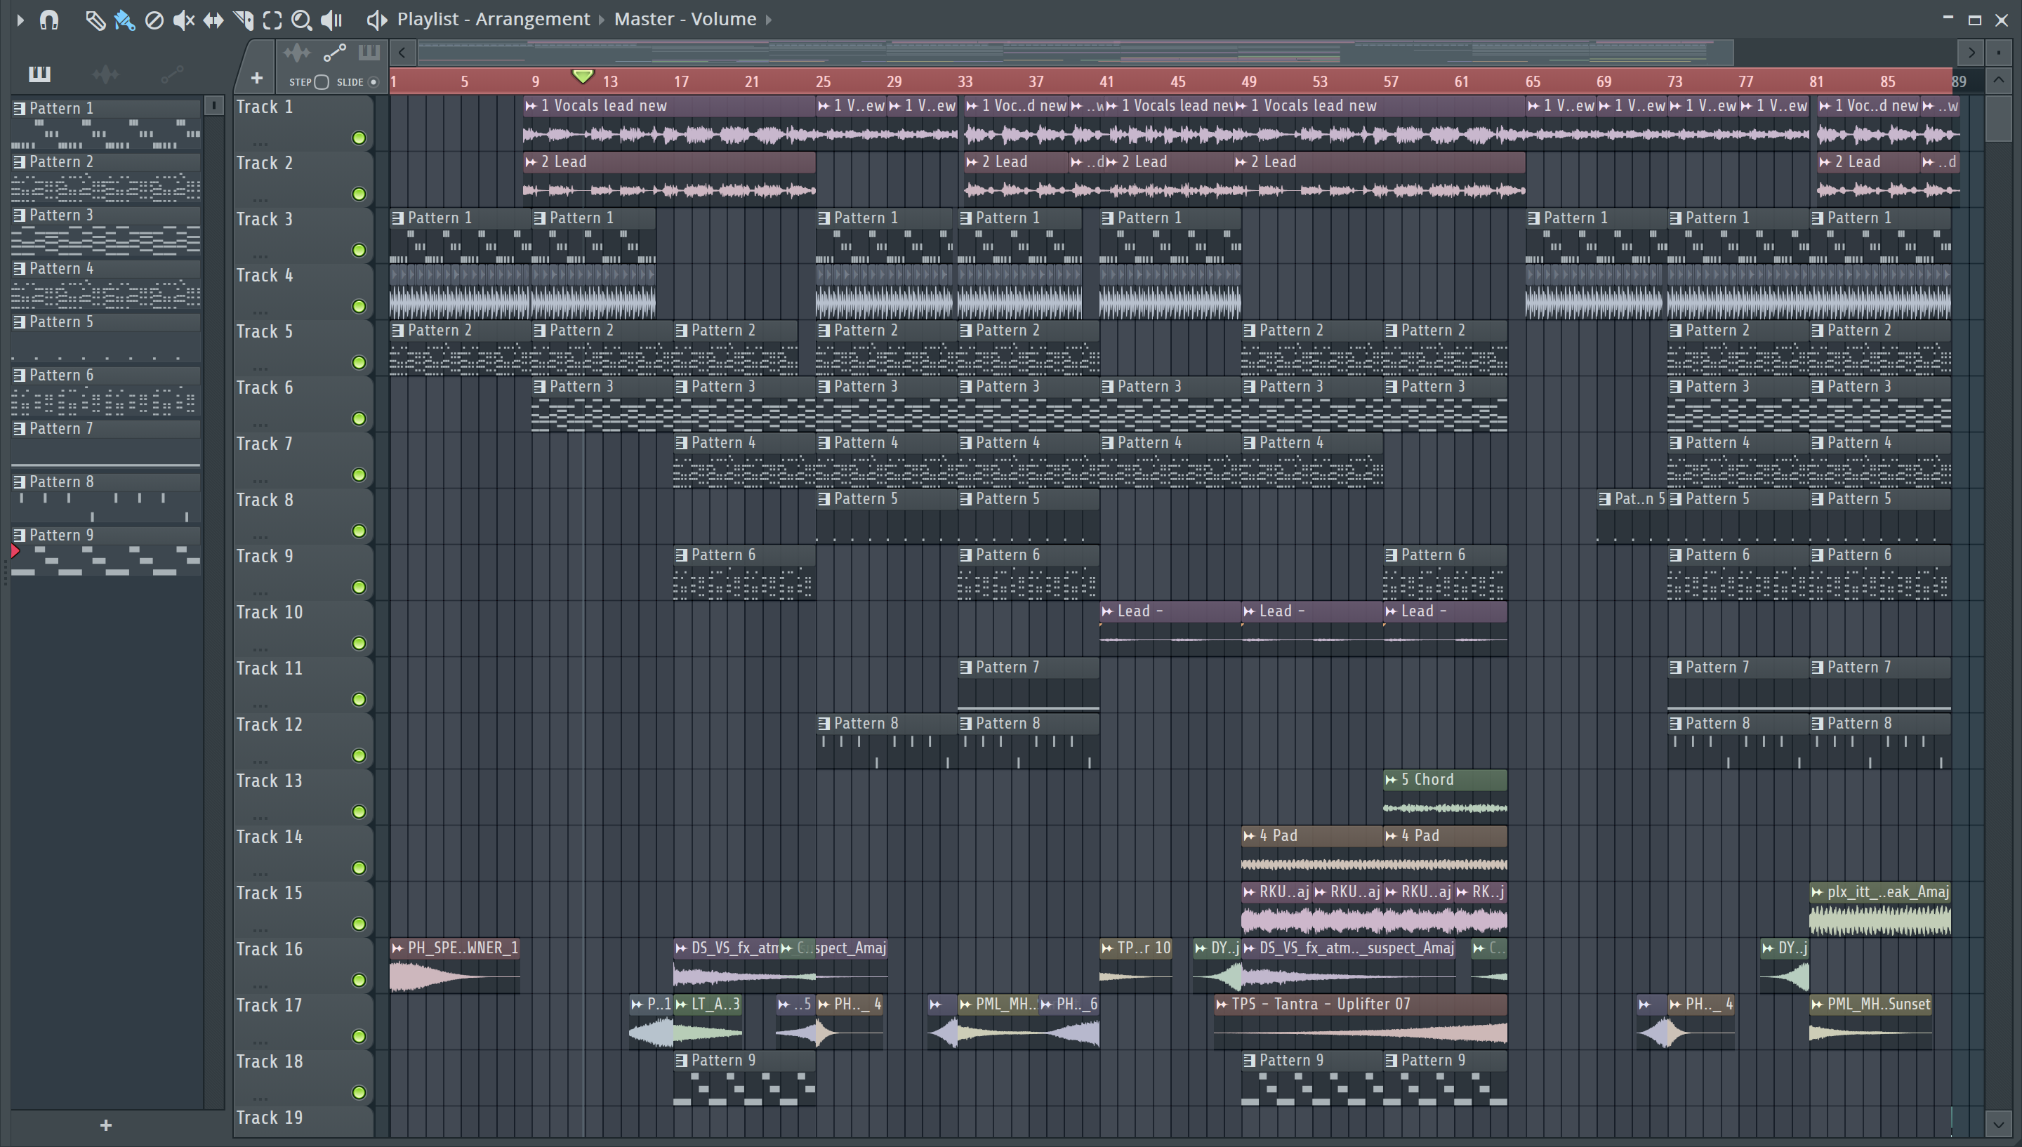Toggle the magnet snap control

[50, 20]
